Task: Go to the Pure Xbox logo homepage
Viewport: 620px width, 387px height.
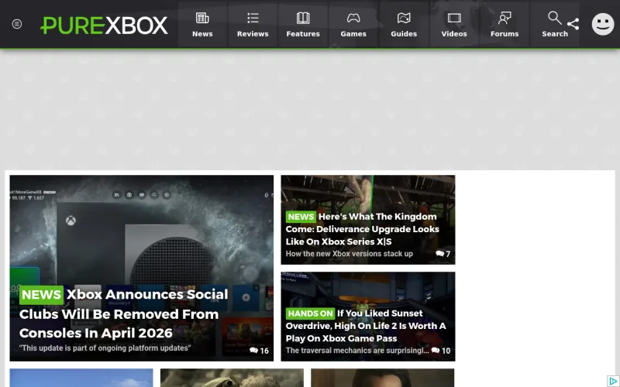Action: (104, 26)
